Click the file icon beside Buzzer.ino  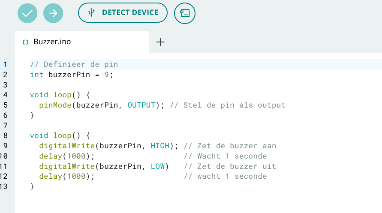pyautogui.click(x=25, y=42)
